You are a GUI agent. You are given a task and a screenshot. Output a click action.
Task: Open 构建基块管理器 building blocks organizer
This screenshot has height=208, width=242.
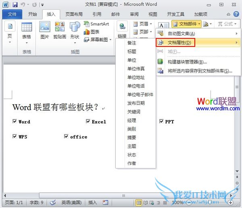(x=187, y=62)
